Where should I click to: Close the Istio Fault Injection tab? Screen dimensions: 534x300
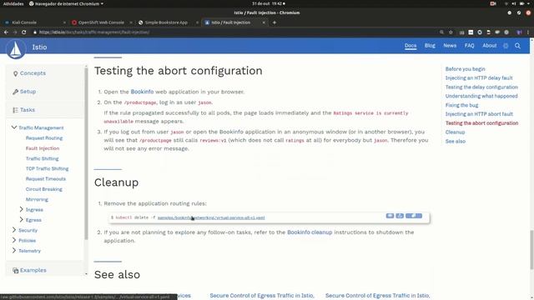point(264,22)
